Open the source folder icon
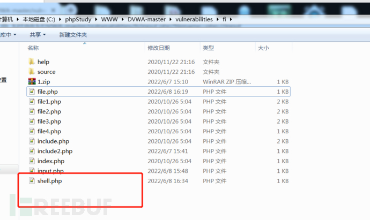 click(x=32, y=72)
